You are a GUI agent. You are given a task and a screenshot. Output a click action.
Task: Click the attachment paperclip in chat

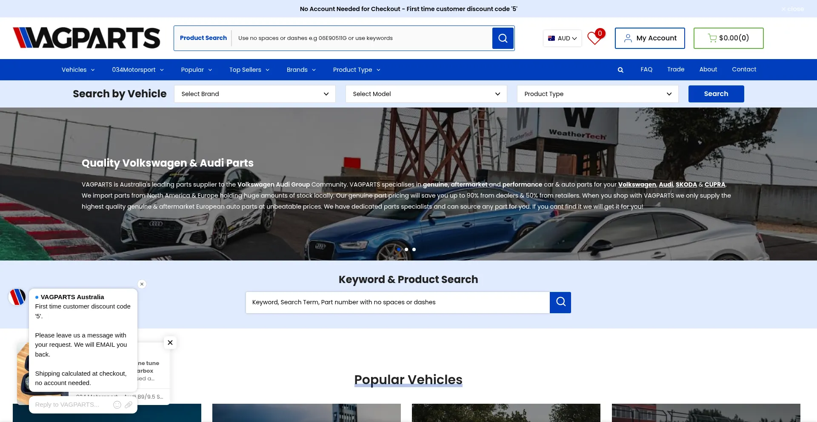click(x=129, y=405)
